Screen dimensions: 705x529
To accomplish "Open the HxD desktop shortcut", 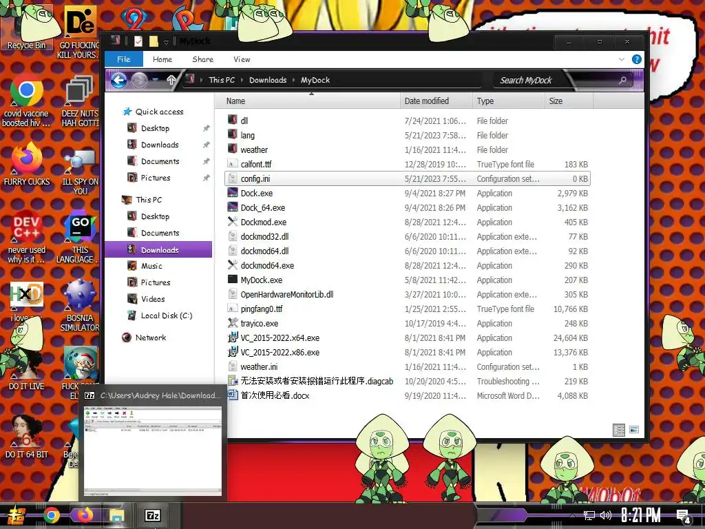I will 26,302.
